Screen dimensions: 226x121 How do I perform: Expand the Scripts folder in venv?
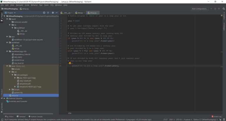click(10, 89)
